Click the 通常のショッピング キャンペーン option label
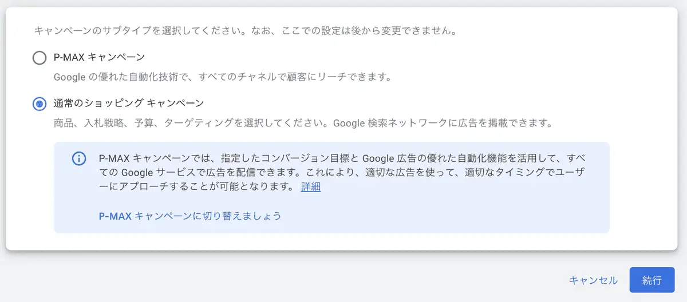Image resolution: width=687 pixels, height=302 pixels. coord(129,104)
